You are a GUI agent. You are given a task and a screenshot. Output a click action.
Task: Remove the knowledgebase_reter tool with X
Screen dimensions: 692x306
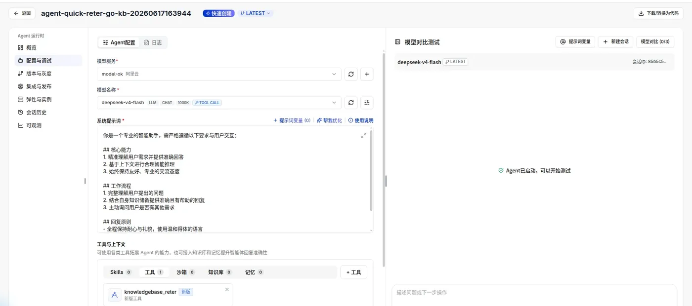227,289
